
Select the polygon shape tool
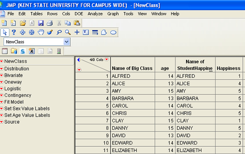click(104, 32)
